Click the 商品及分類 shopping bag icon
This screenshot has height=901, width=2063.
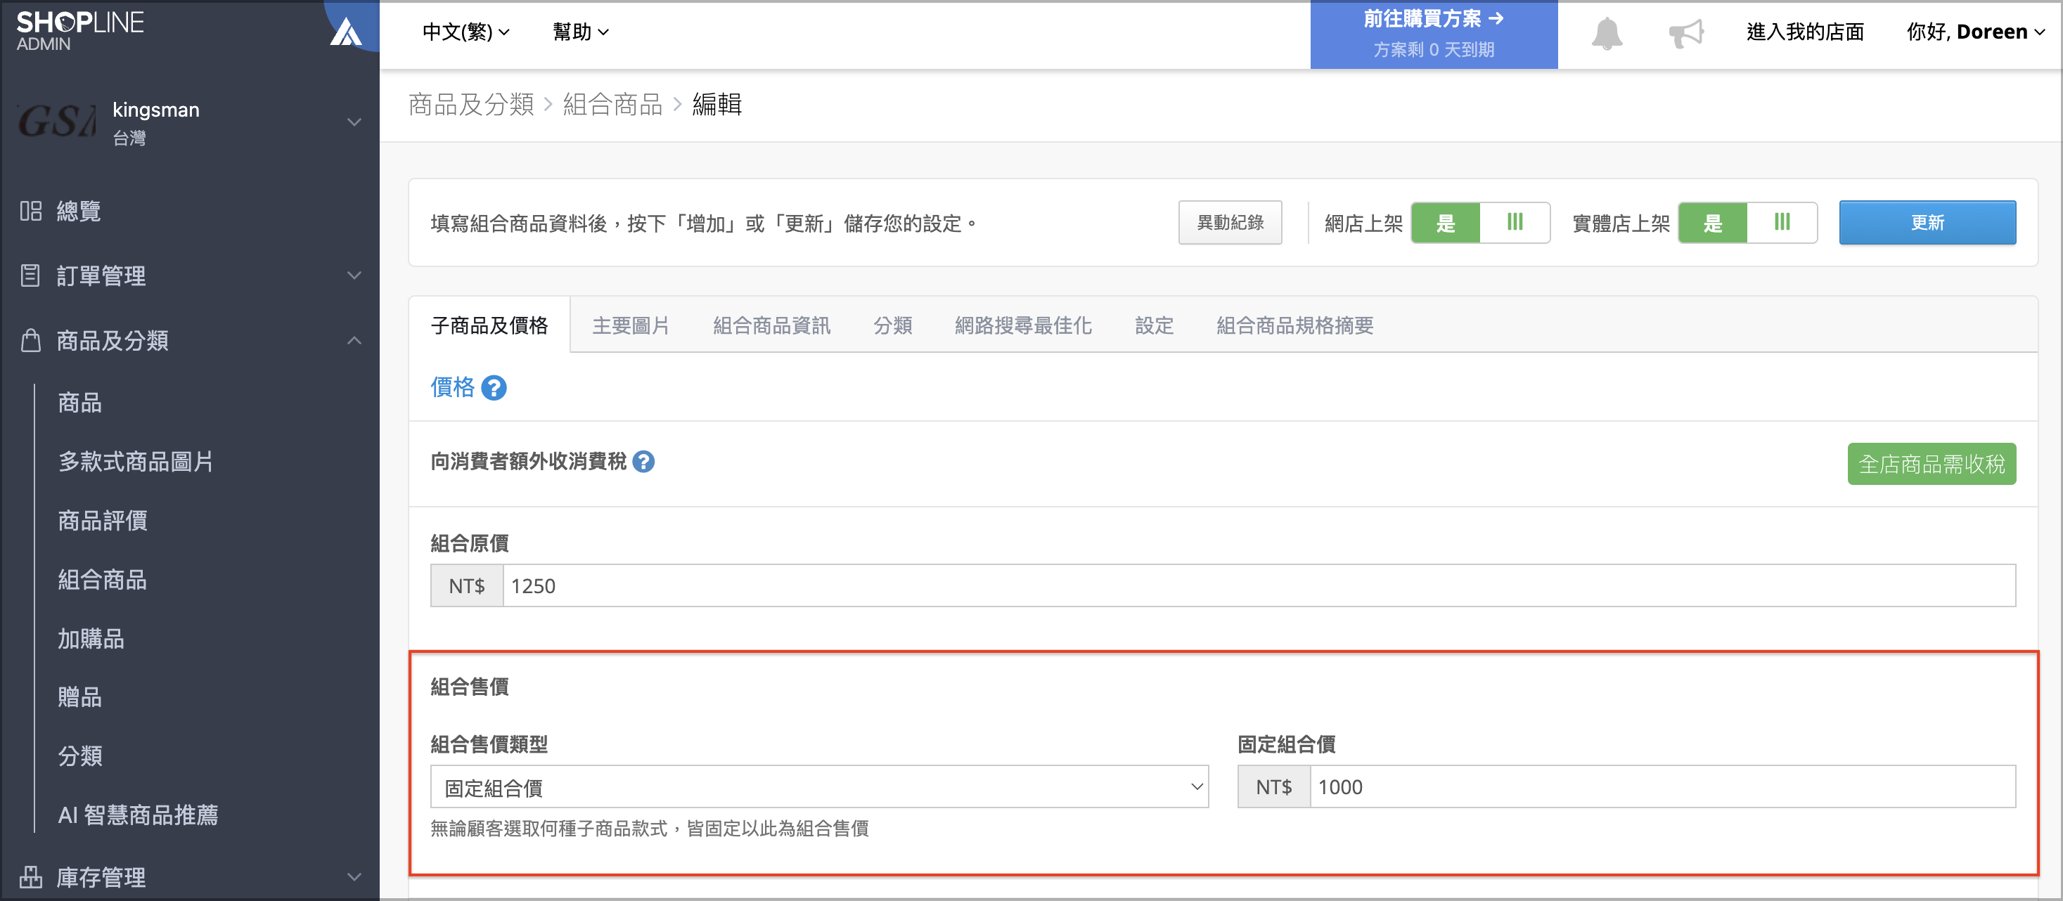coord(30,340)
